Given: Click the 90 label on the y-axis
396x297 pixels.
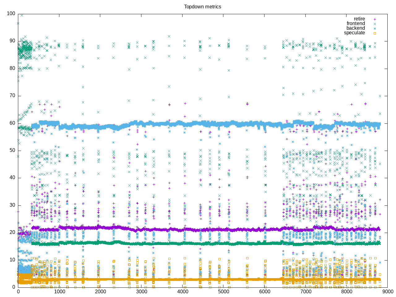Looking at the screenshot, I should (12, 41).
